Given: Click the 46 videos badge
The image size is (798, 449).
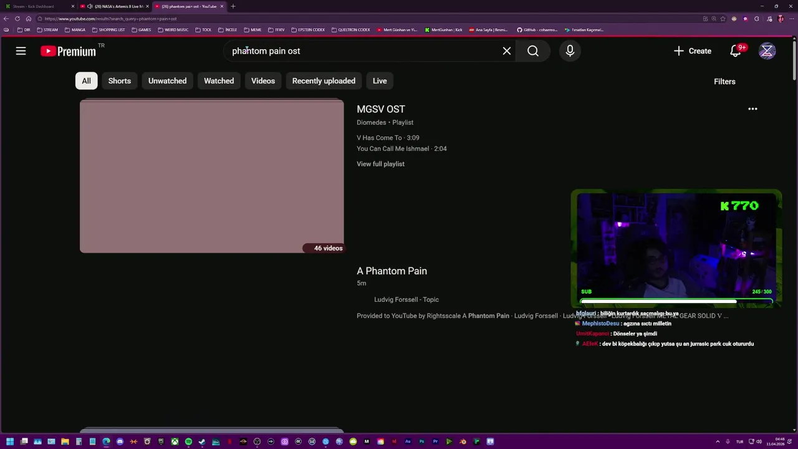Looking at the screenshot, I should pyautogui.click(x=324, y=248).
